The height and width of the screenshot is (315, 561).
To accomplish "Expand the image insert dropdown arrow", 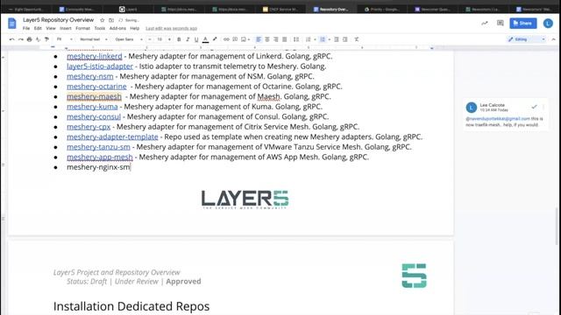I will coord(249,39).
